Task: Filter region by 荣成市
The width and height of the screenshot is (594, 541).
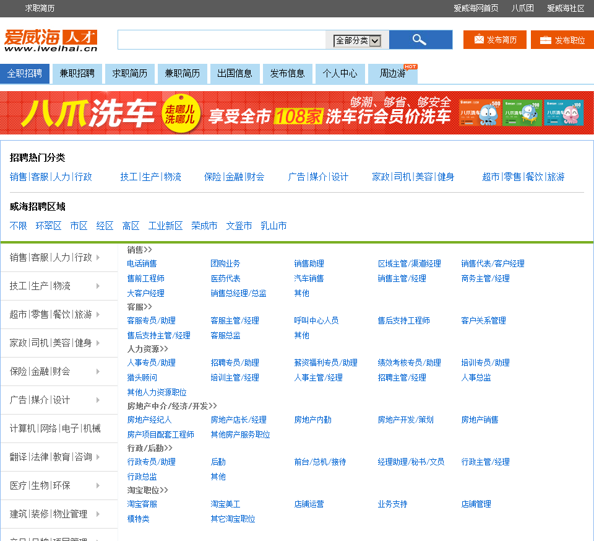Action: tap(204, 226)
